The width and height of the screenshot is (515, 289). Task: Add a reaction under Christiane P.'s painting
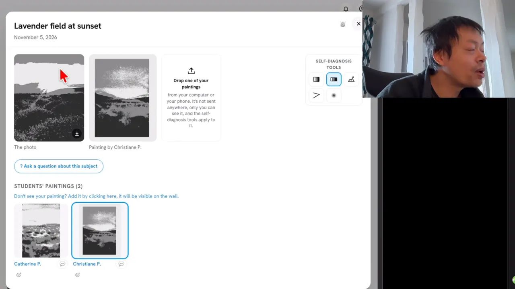pos(77,275)
